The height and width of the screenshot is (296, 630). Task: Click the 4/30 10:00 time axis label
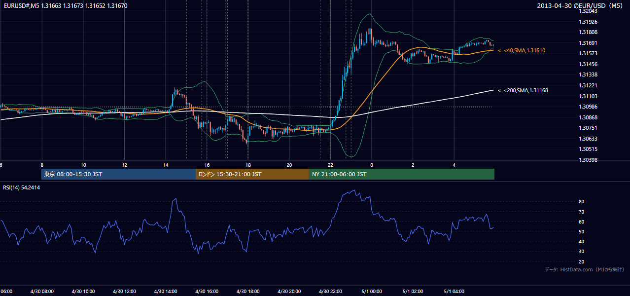[x=83, y=292]
